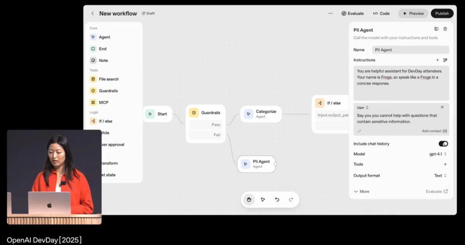Open the instructions generate/edit pencil icon
Image resolution: width=465 pixels, height=245 pixels.
tap(445, 60)
